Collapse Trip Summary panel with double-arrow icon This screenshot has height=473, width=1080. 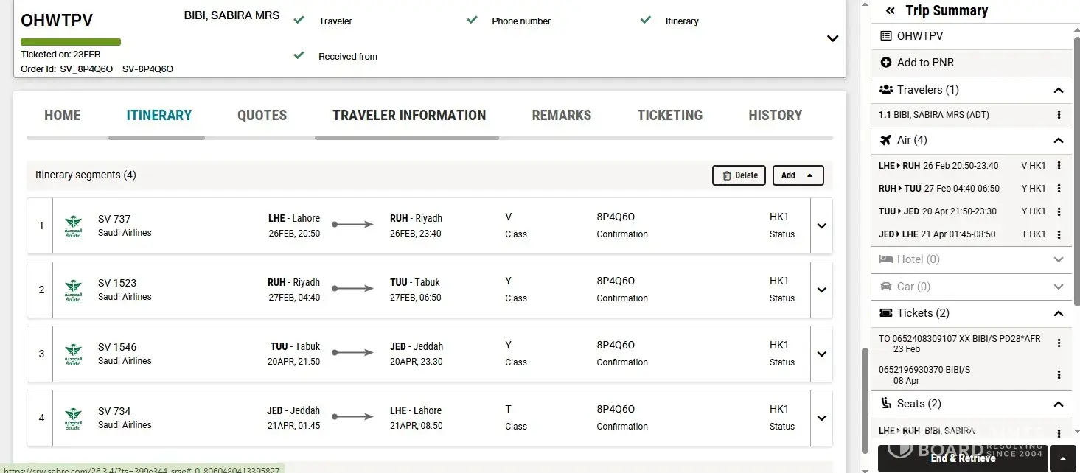890,11
